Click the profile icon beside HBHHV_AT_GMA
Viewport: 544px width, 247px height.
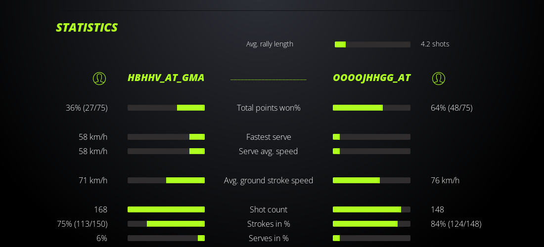pos(99,79)
